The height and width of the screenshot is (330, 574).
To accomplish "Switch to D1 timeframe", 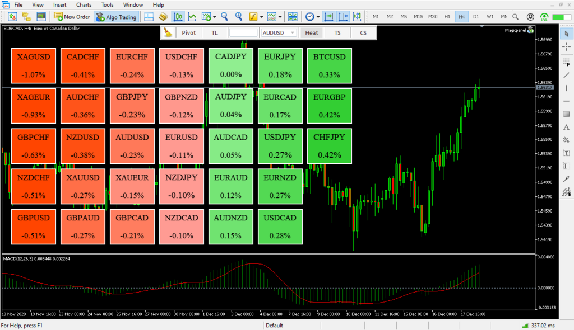I will [476, 17].
